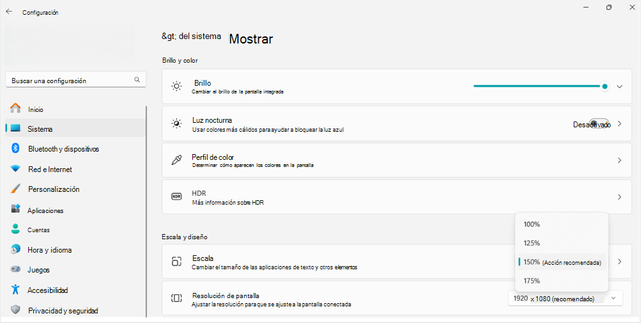Screen dimensions: 641x323
Task: Open Juegos section
Action: tap(76, 269)
